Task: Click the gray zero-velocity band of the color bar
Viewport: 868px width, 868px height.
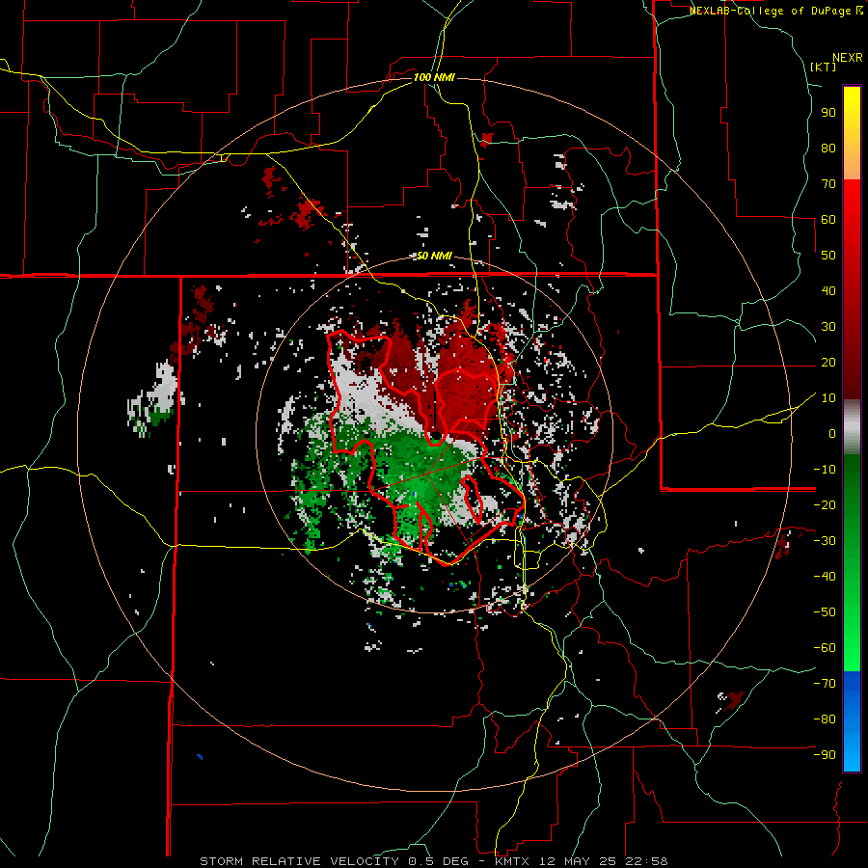Action: pos(852,427)
